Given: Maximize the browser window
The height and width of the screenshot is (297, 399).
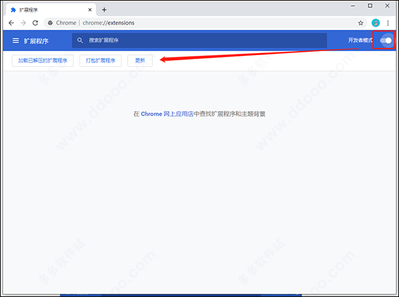Looking at the screenshot, I should tap(370, 5).
